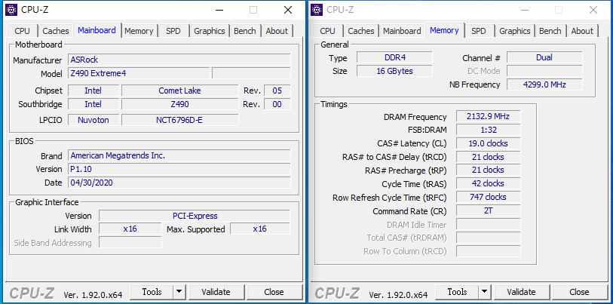
Task: Open Bench tab in left CPU-Z window
Action: click(245, 31)
